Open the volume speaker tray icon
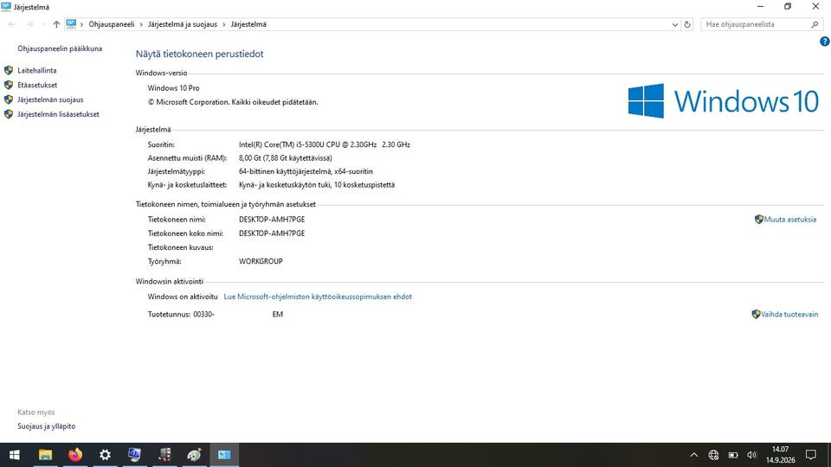 pos(752,455)
